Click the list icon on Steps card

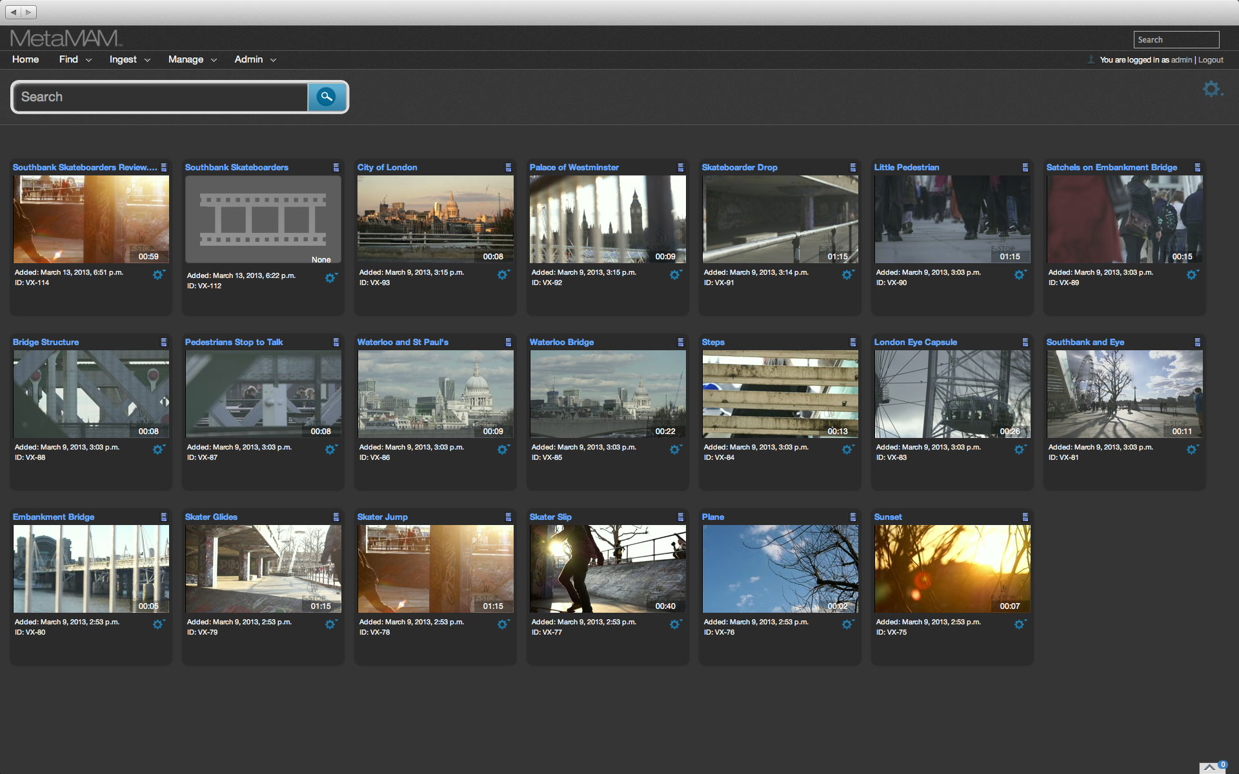click(853, 342)
